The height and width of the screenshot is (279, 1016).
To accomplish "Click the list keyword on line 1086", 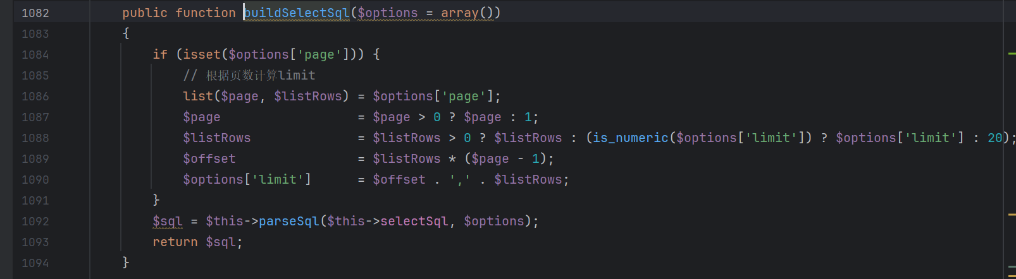I will pos(198,96).
